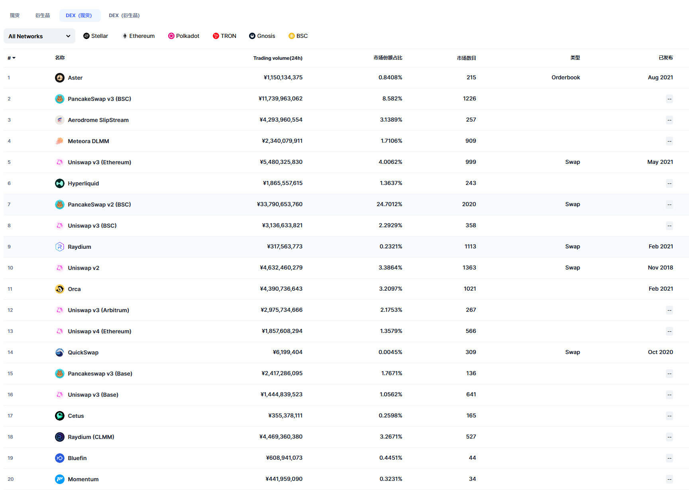Image resolution: width=689 pixels, height=490 pixels.
Task: Click the Hyperliquid logo icon
Action: [59, 183]
